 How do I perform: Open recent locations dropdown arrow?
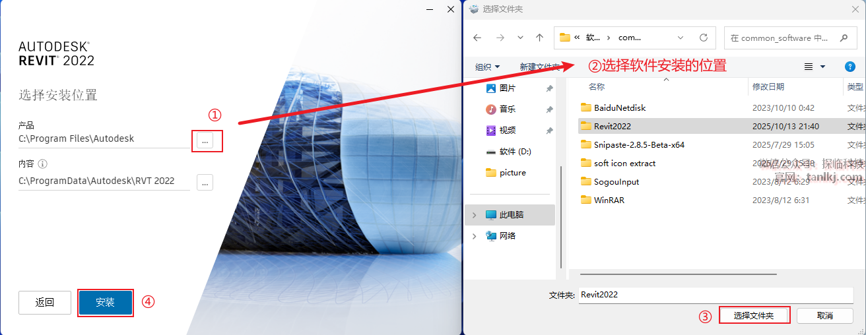[520, 38]
